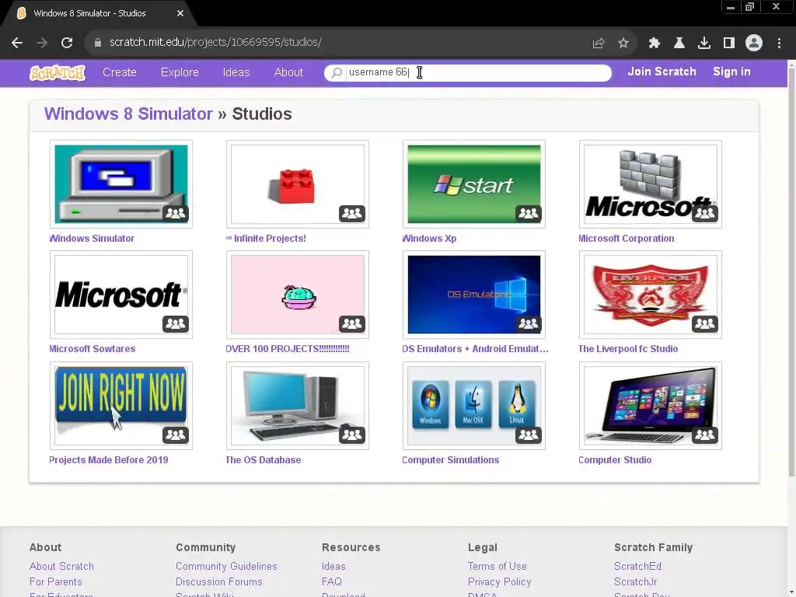Image resolution: width=796 pixels, height=597 pixels.
Task: Bookmark this page with the star icon
Action: (623, 44)
